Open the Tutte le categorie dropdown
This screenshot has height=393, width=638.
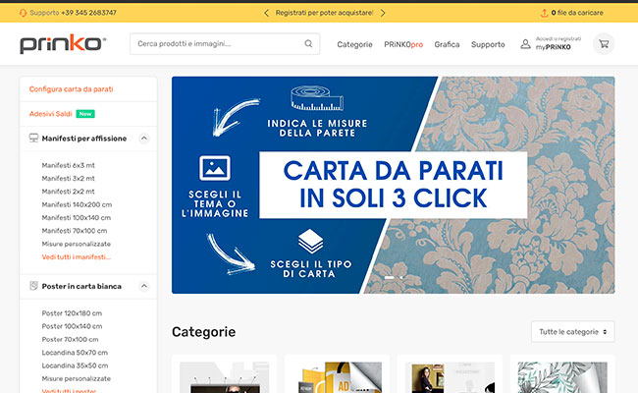(573, 332)
